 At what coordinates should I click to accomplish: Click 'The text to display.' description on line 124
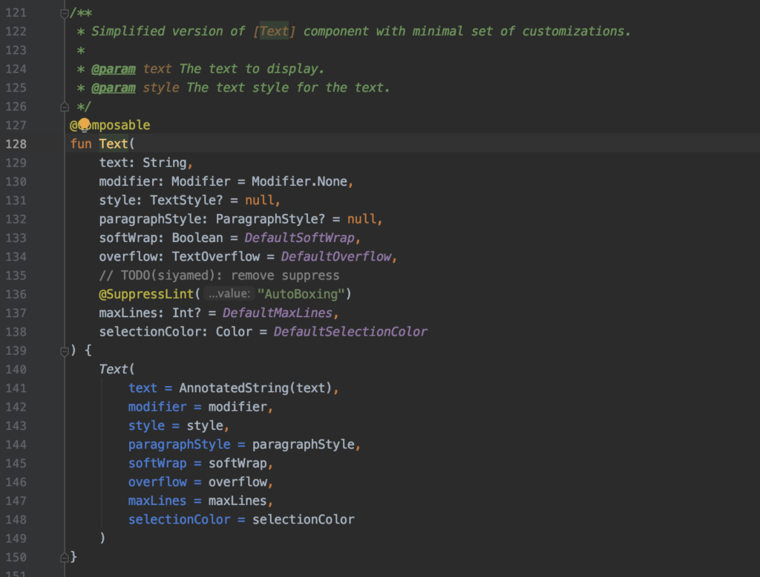252,69
